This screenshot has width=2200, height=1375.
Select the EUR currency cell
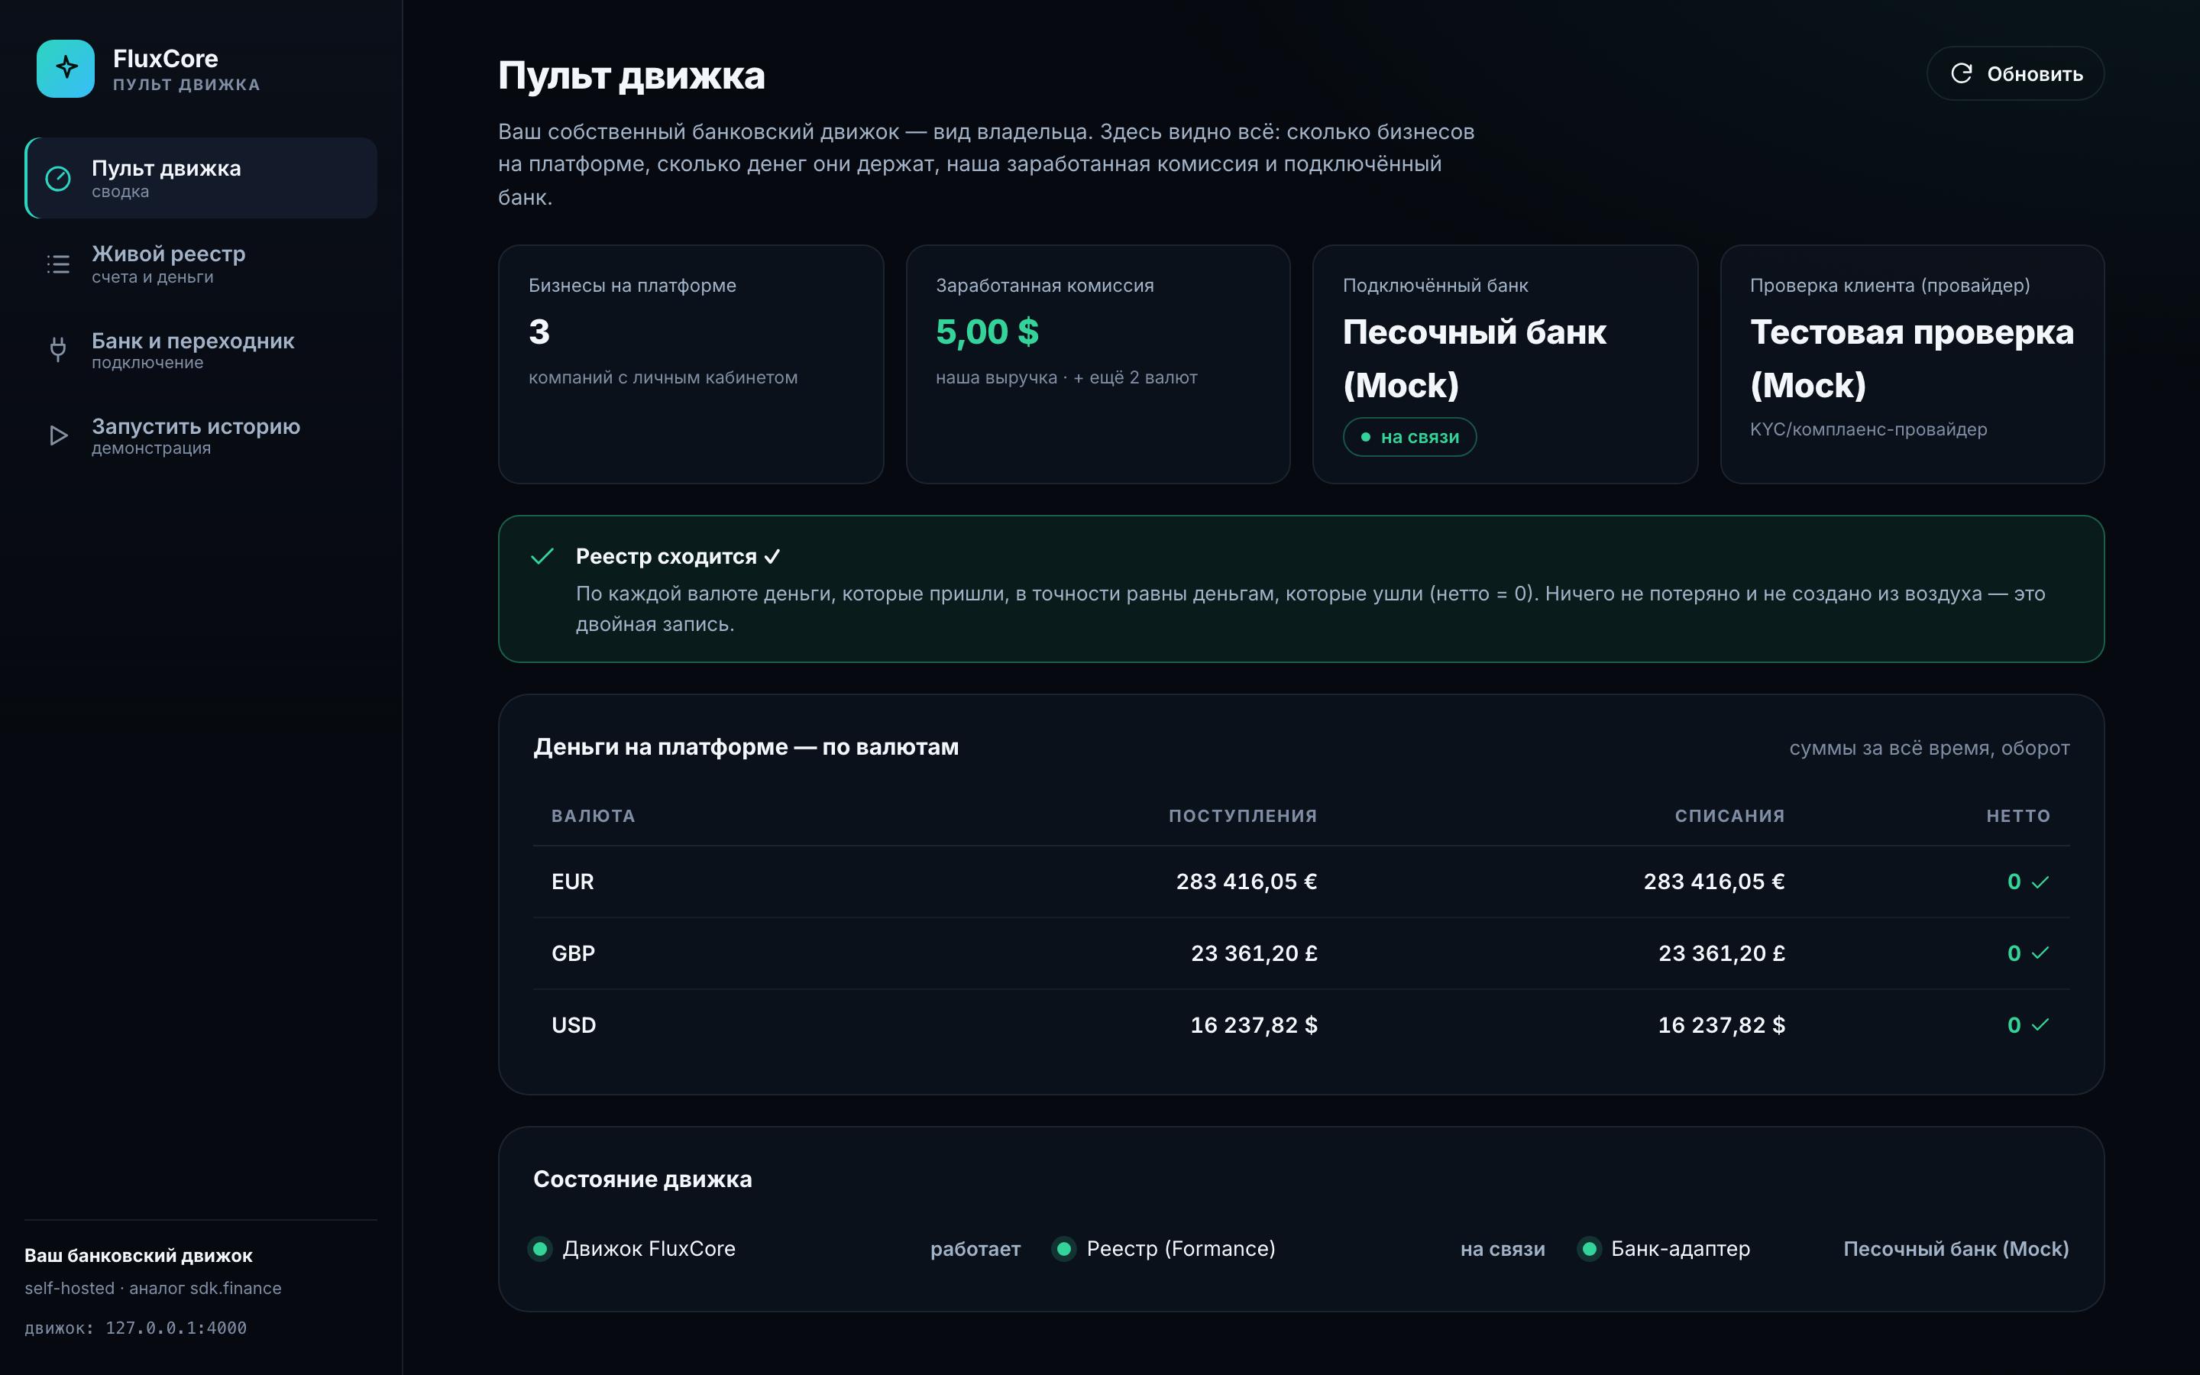click(573, 882)
